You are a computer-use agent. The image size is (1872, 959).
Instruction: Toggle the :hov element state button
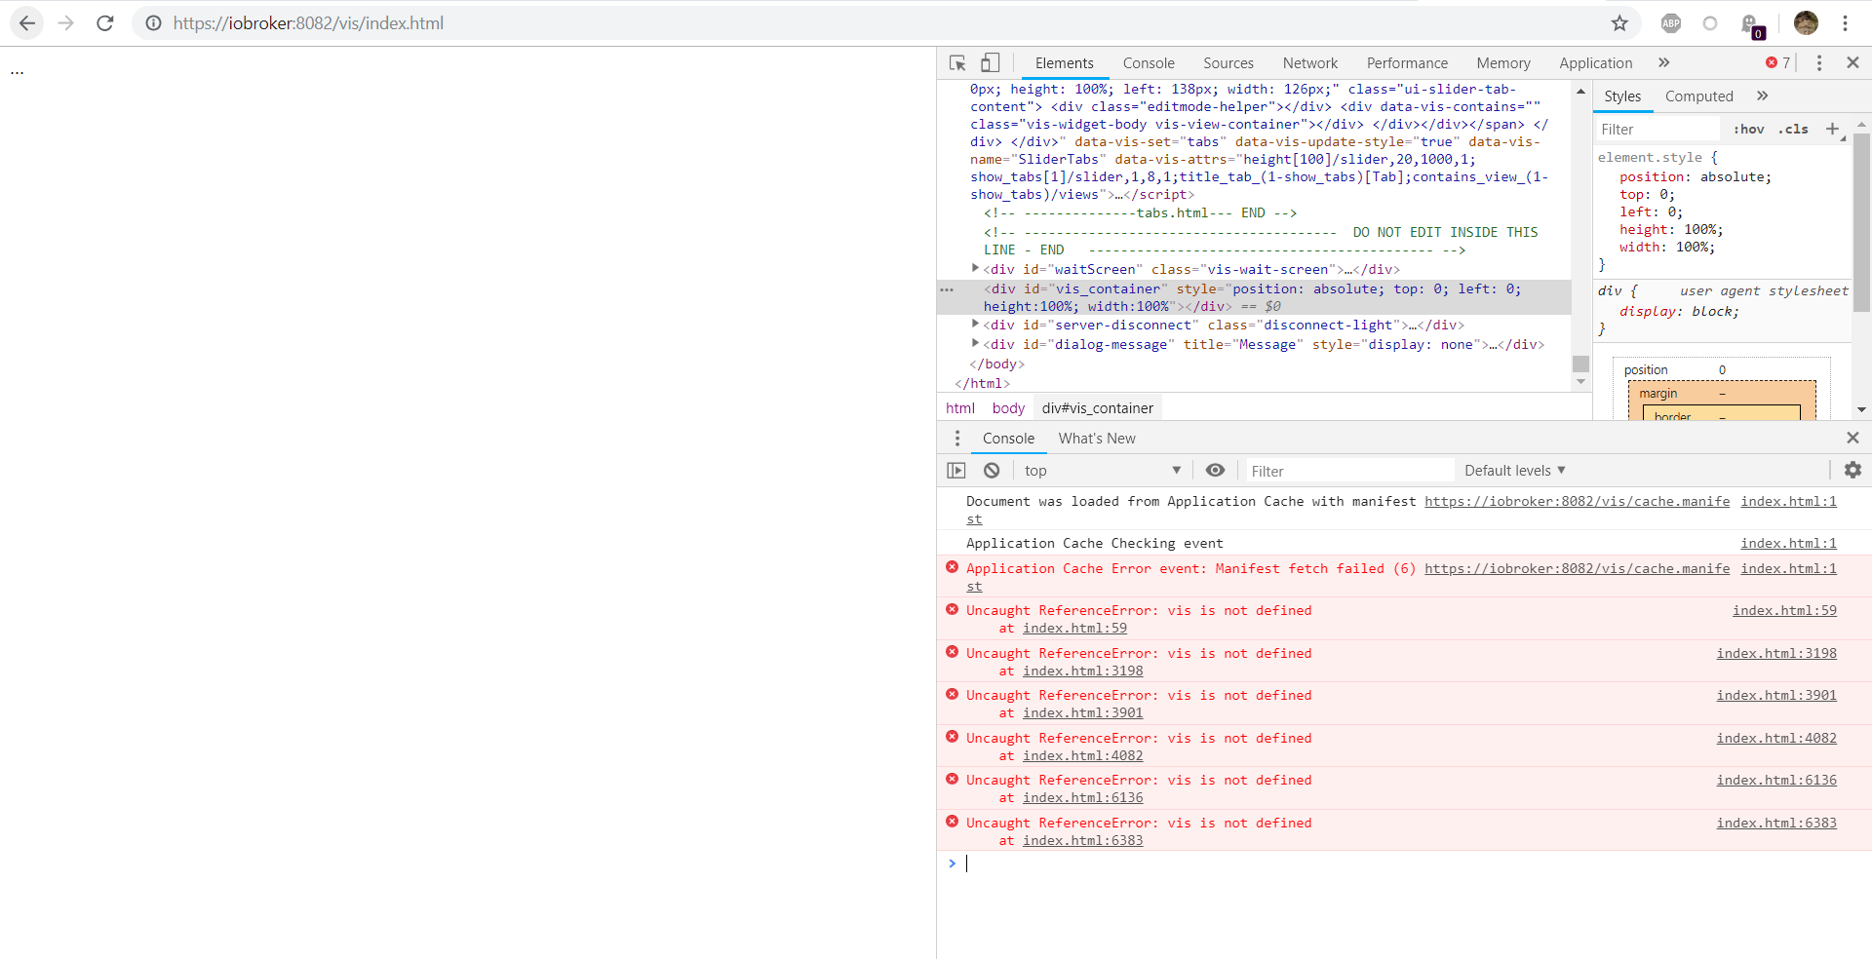coord(1748,130)
